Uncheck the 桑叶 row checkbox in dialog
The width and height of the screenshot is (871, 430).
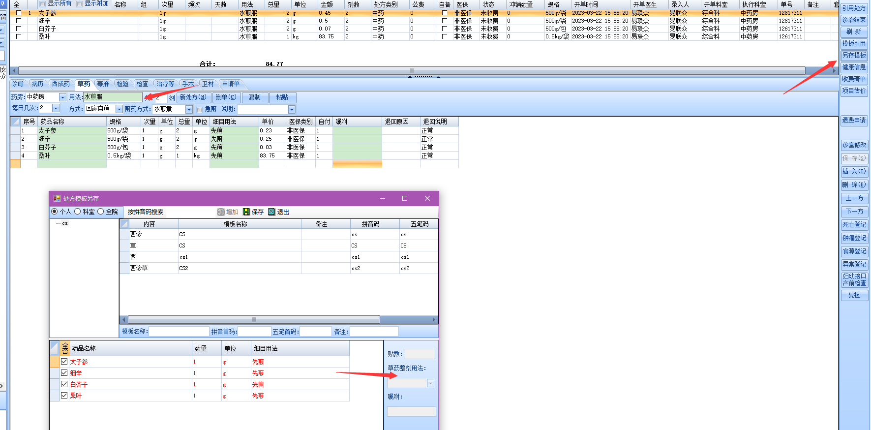pos(64,396)
